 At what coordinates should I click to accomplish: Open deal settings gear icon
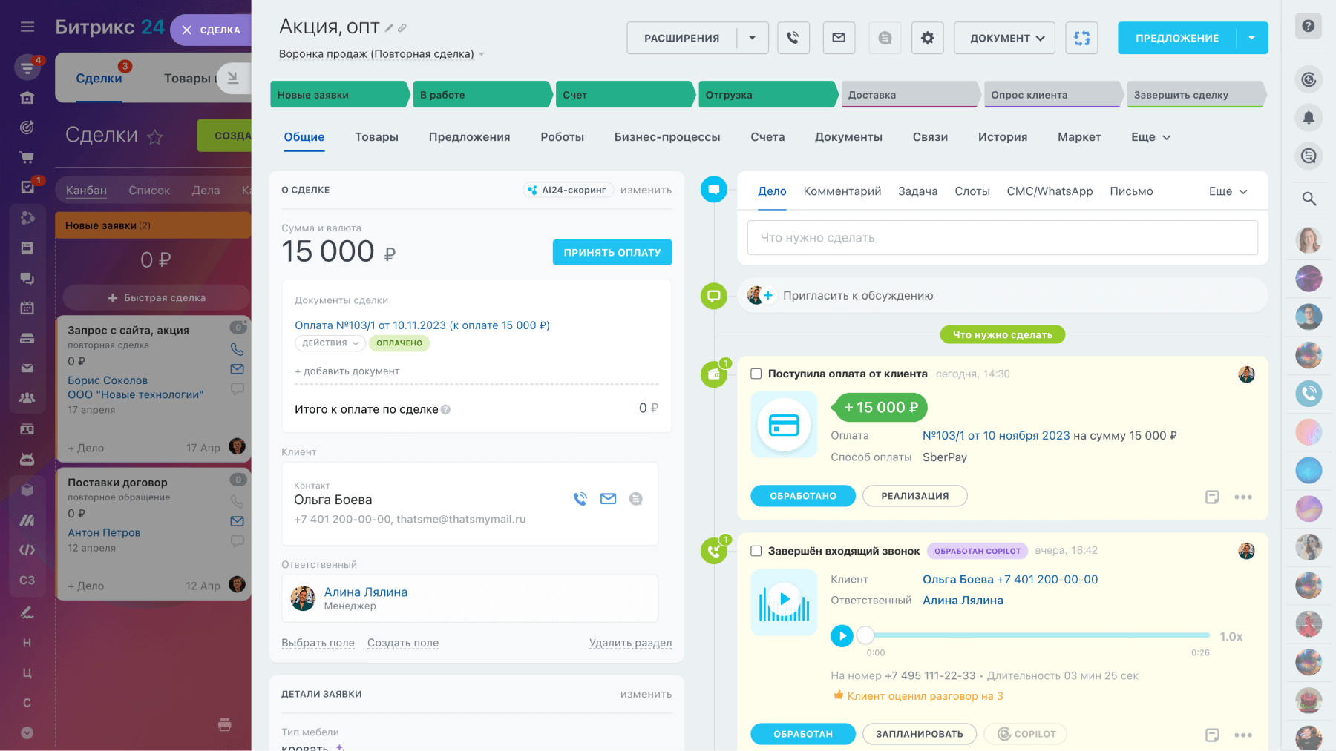coord(927,38)
